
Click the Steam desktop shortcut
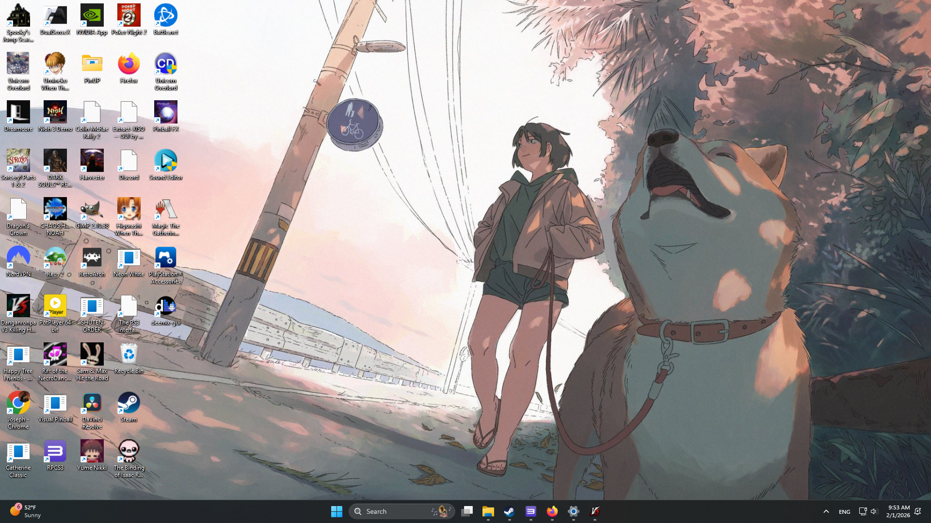[128, 407]
